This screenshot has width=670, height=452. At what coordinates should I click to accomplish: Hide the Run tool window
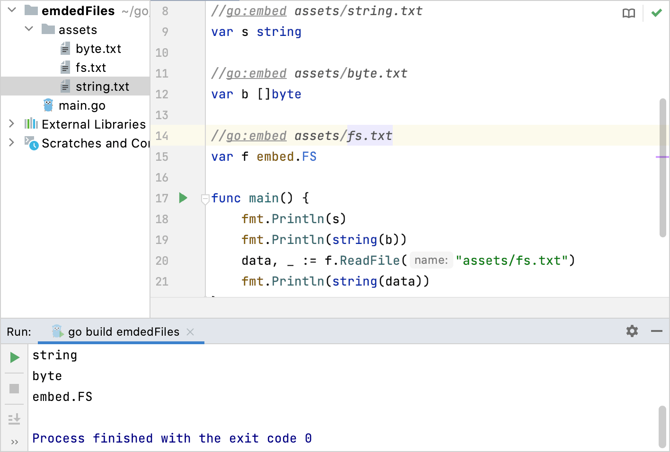(656, 331)
